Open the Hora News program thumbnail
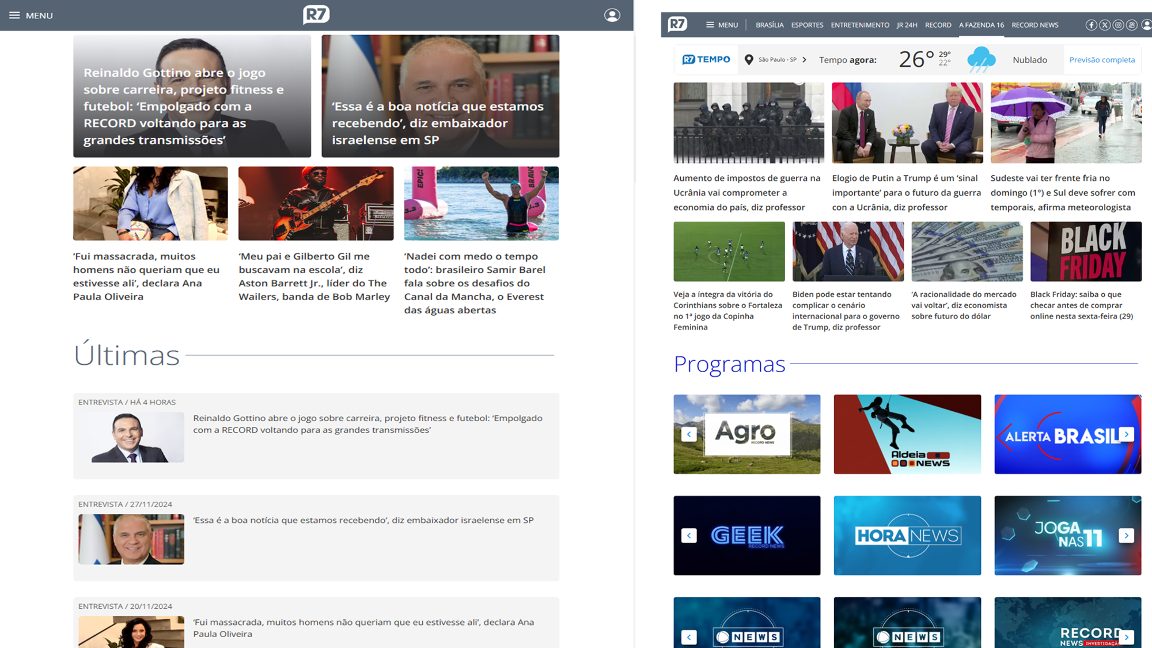 click(x=907, y=536)
